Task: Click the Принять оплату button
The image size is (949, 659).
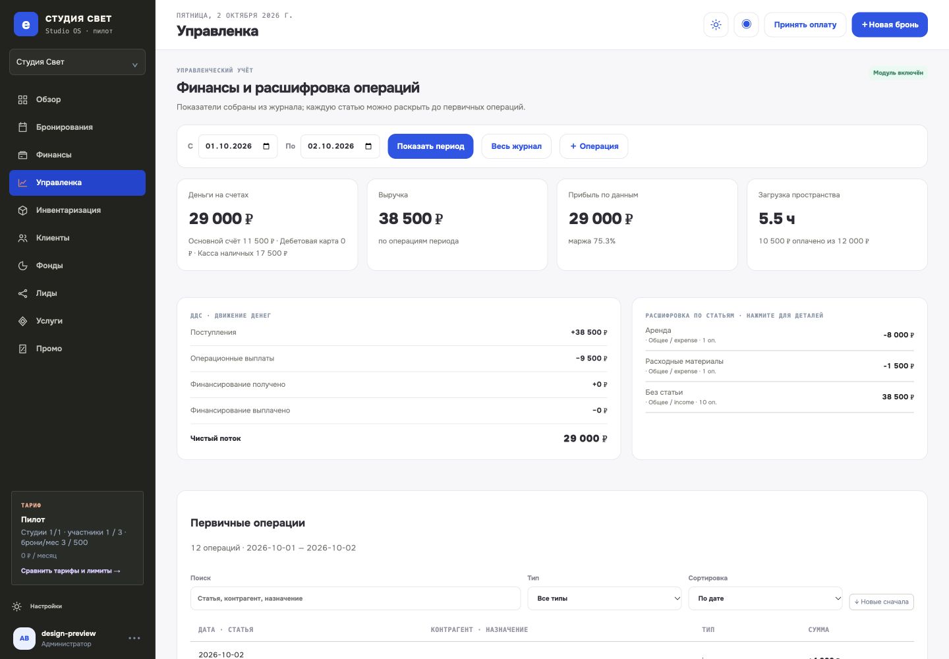Action: [x=805, y=25]
